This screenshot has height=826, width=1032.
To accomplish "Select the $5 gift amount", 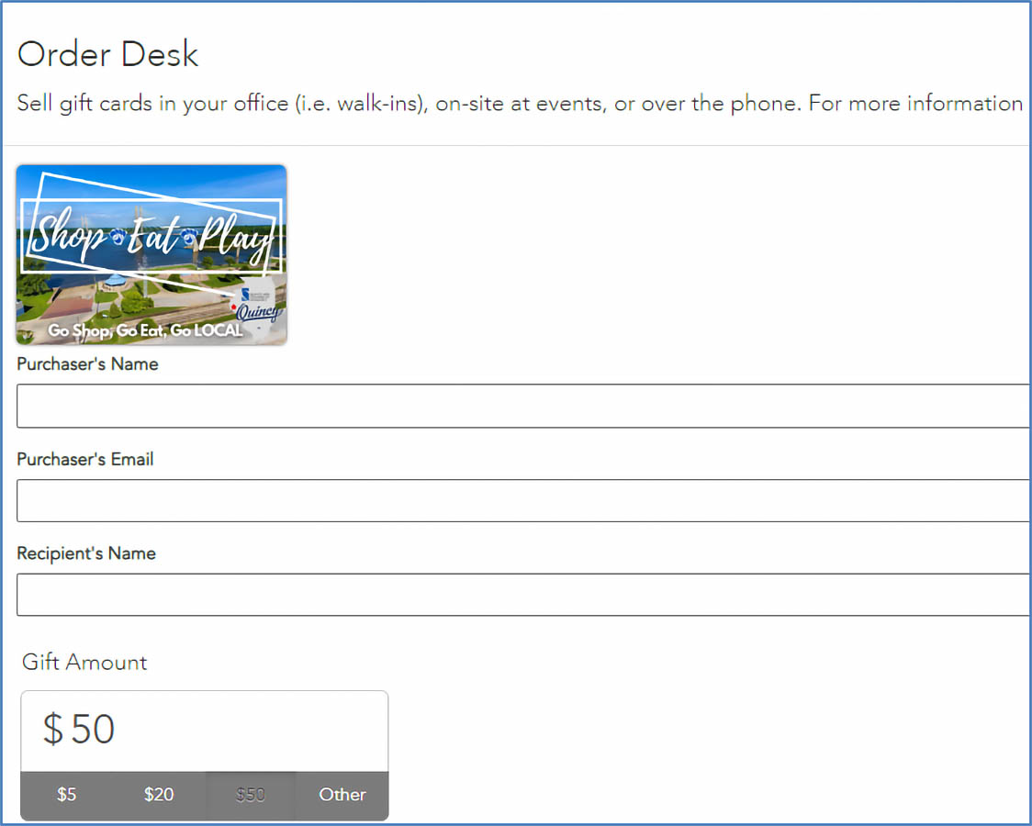I will pos(67,795).
